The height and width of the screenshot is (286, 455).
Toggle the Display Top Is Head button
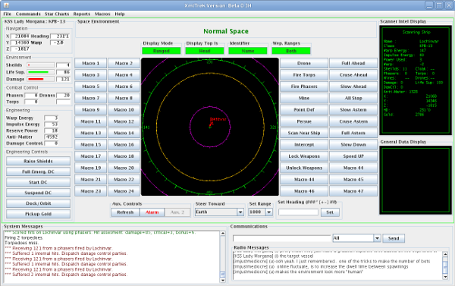pyautogui.click(x=205, y=51)
